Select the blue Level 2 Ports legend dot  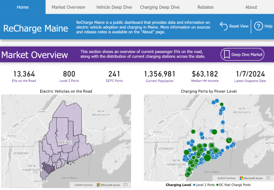194,185
